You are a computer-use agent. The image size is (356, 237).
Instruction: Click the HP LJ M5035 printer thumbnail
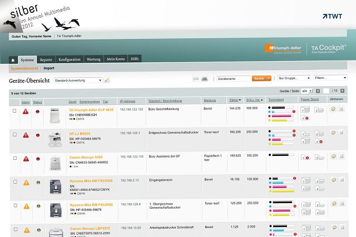[55, 139]
